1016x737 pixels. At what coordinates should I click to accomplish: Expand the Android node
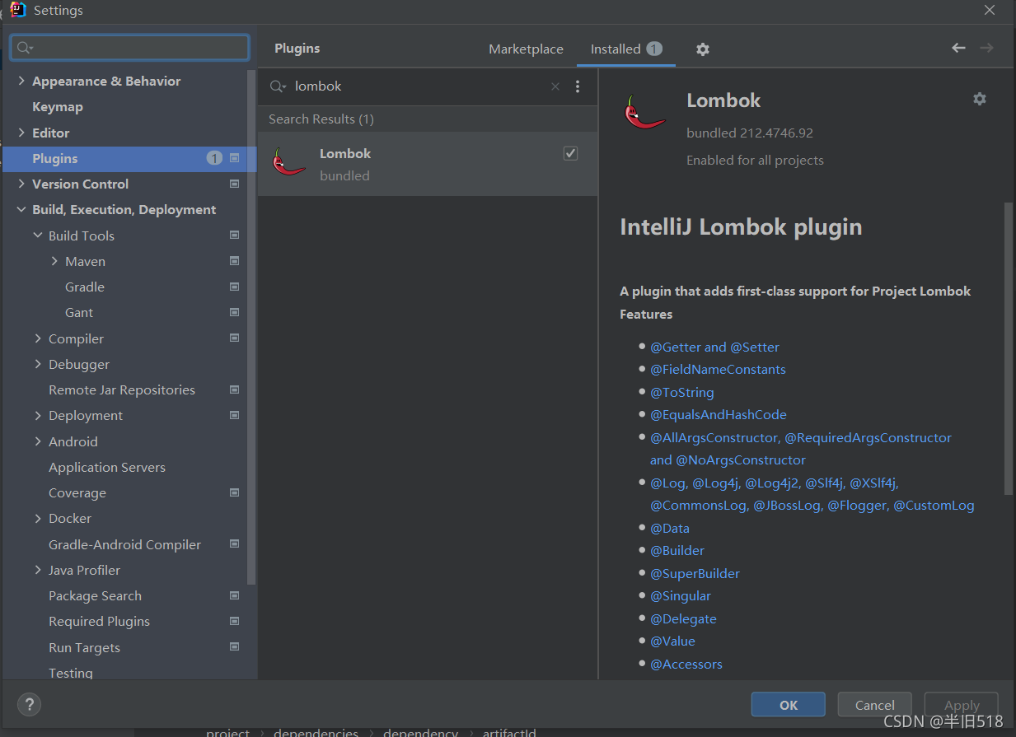38,441
